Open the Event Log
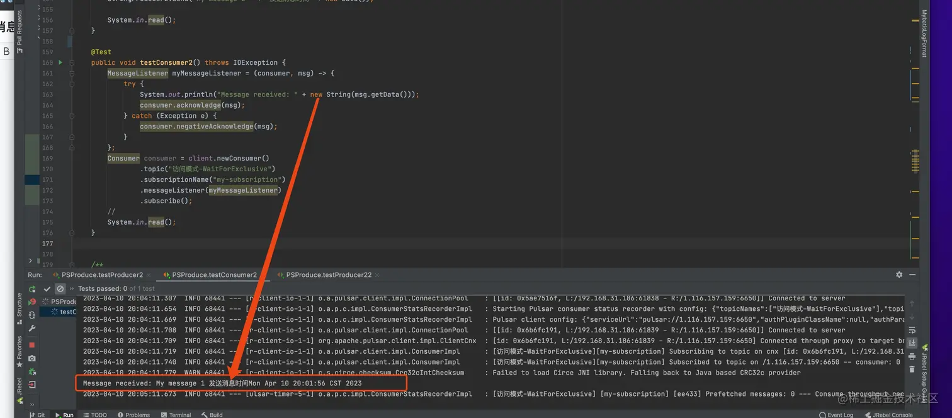 836,415
